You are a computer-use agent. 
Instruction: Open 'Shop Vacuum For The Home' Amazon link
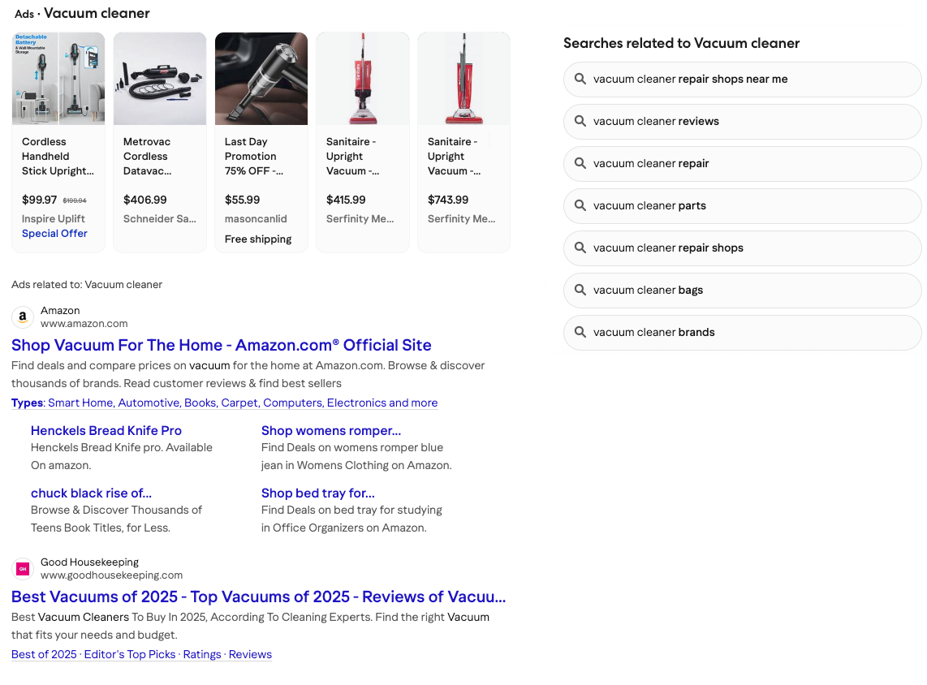[x=222, y=345]
